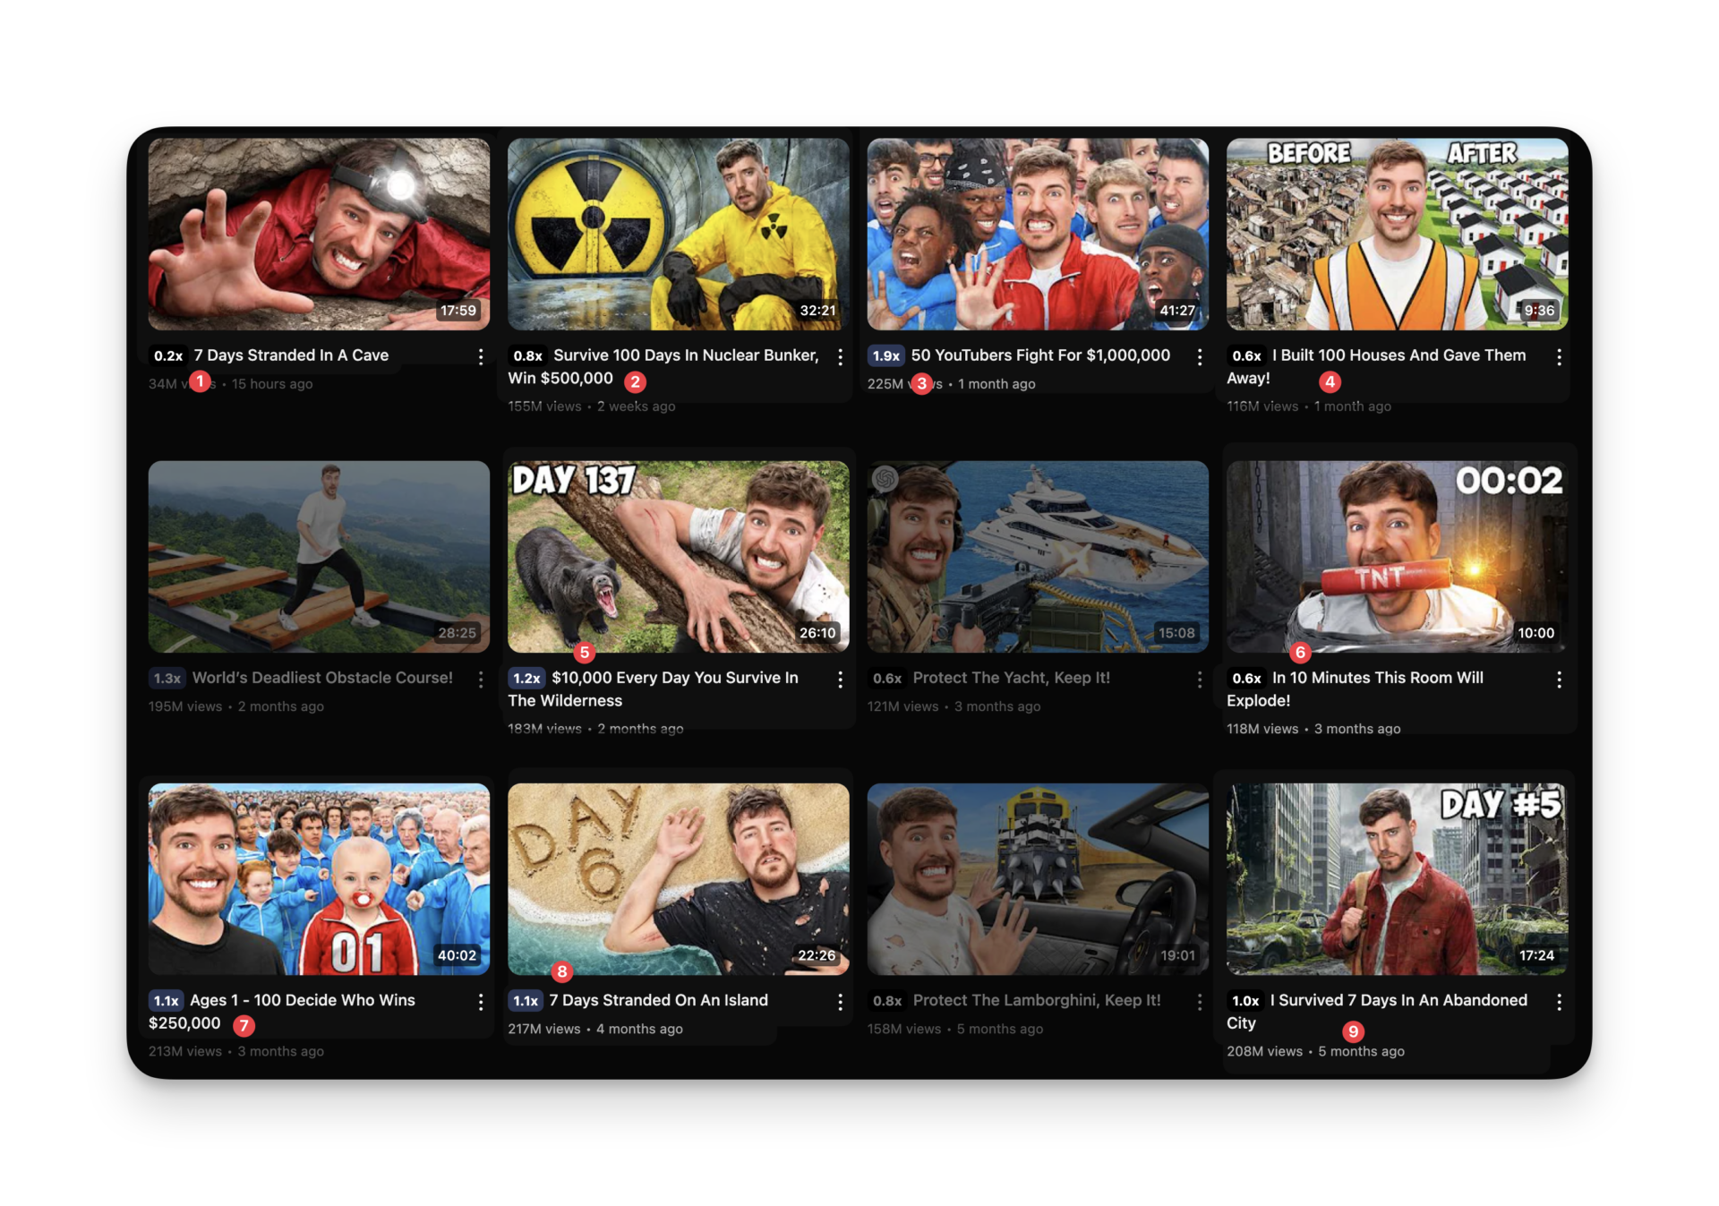Click the 0.2x badge beside the cave video title
This screenshot has width=1719, height=1206.
tap(167, 355)
